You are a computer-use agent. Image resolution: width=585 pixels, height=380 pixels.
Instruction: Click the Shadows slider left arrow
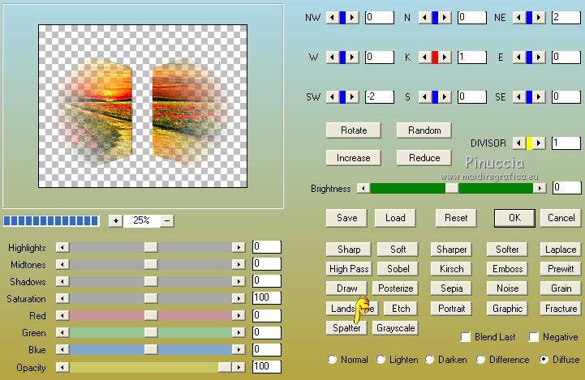coord(62,281)
